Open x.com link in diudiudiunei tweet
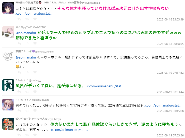Screen dimensions: 185x138 point(163,105)
